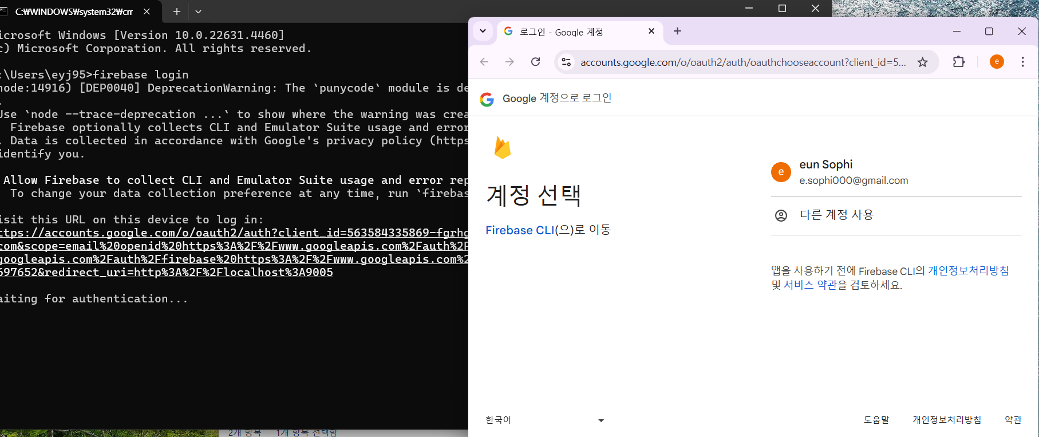The height and width of the screenshot is (437, 1039).
Task: View site information icon in address bar
Action: [x=566, y=62]
